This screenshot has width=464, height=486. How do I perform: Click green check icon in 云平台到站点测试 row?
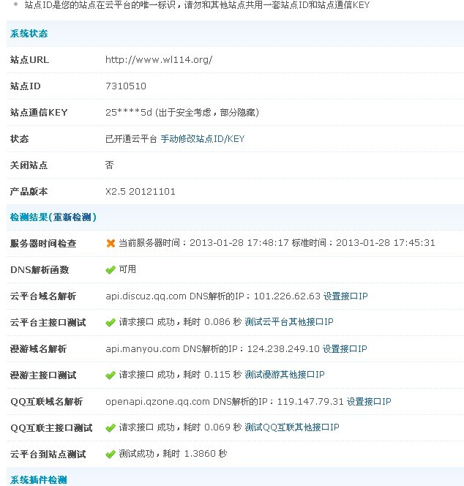tap(111, 455)
